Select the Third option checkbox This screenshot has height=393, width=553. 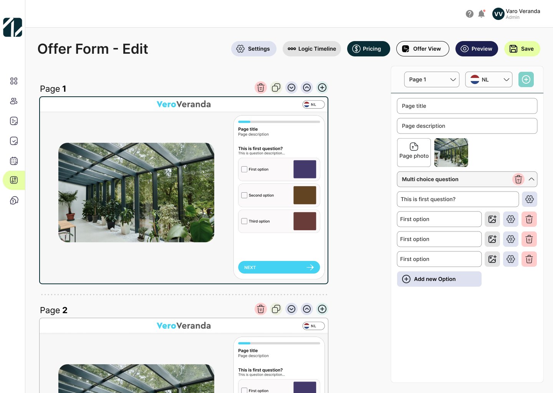click(244, 221)
